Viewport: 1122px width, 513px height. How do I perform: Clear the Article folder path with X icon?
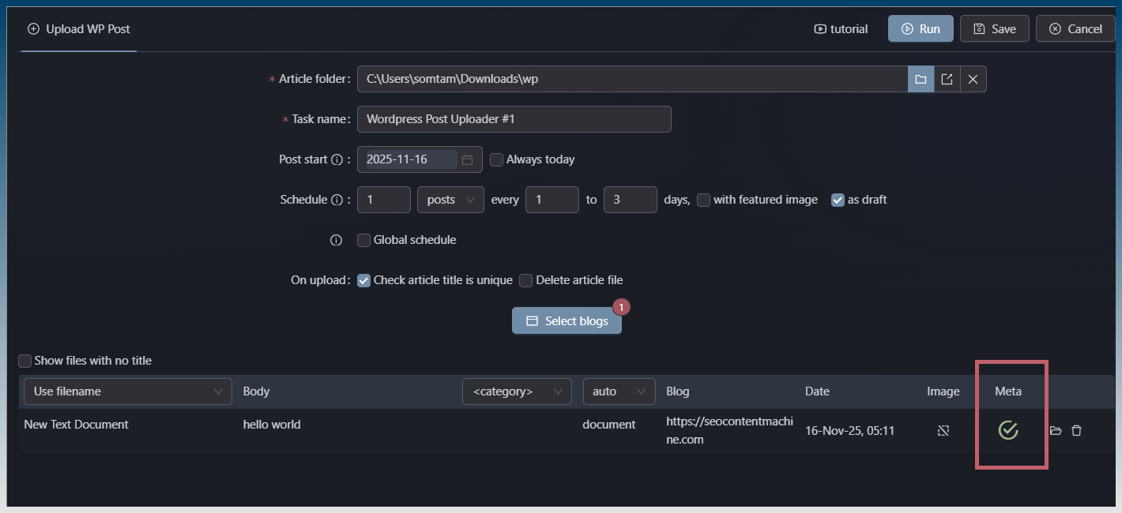coord(973,79)
